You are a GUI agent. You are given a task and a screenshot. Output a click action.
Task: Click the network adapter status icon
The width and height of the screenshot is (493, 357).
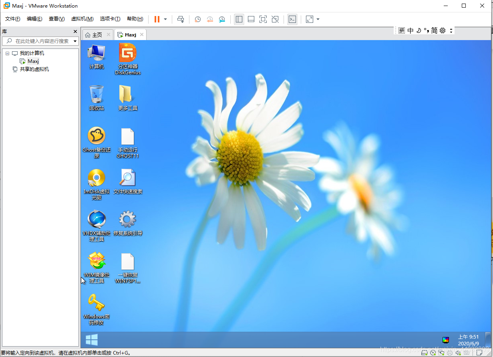tap(442, 353)
